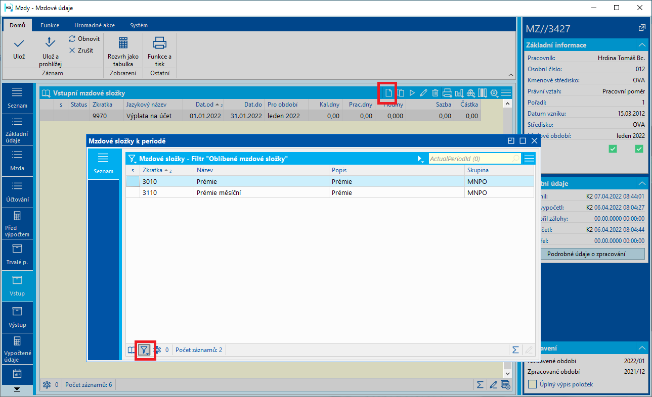
Task: Click the ActualPeriodId search field
Action: pos(474,159)
